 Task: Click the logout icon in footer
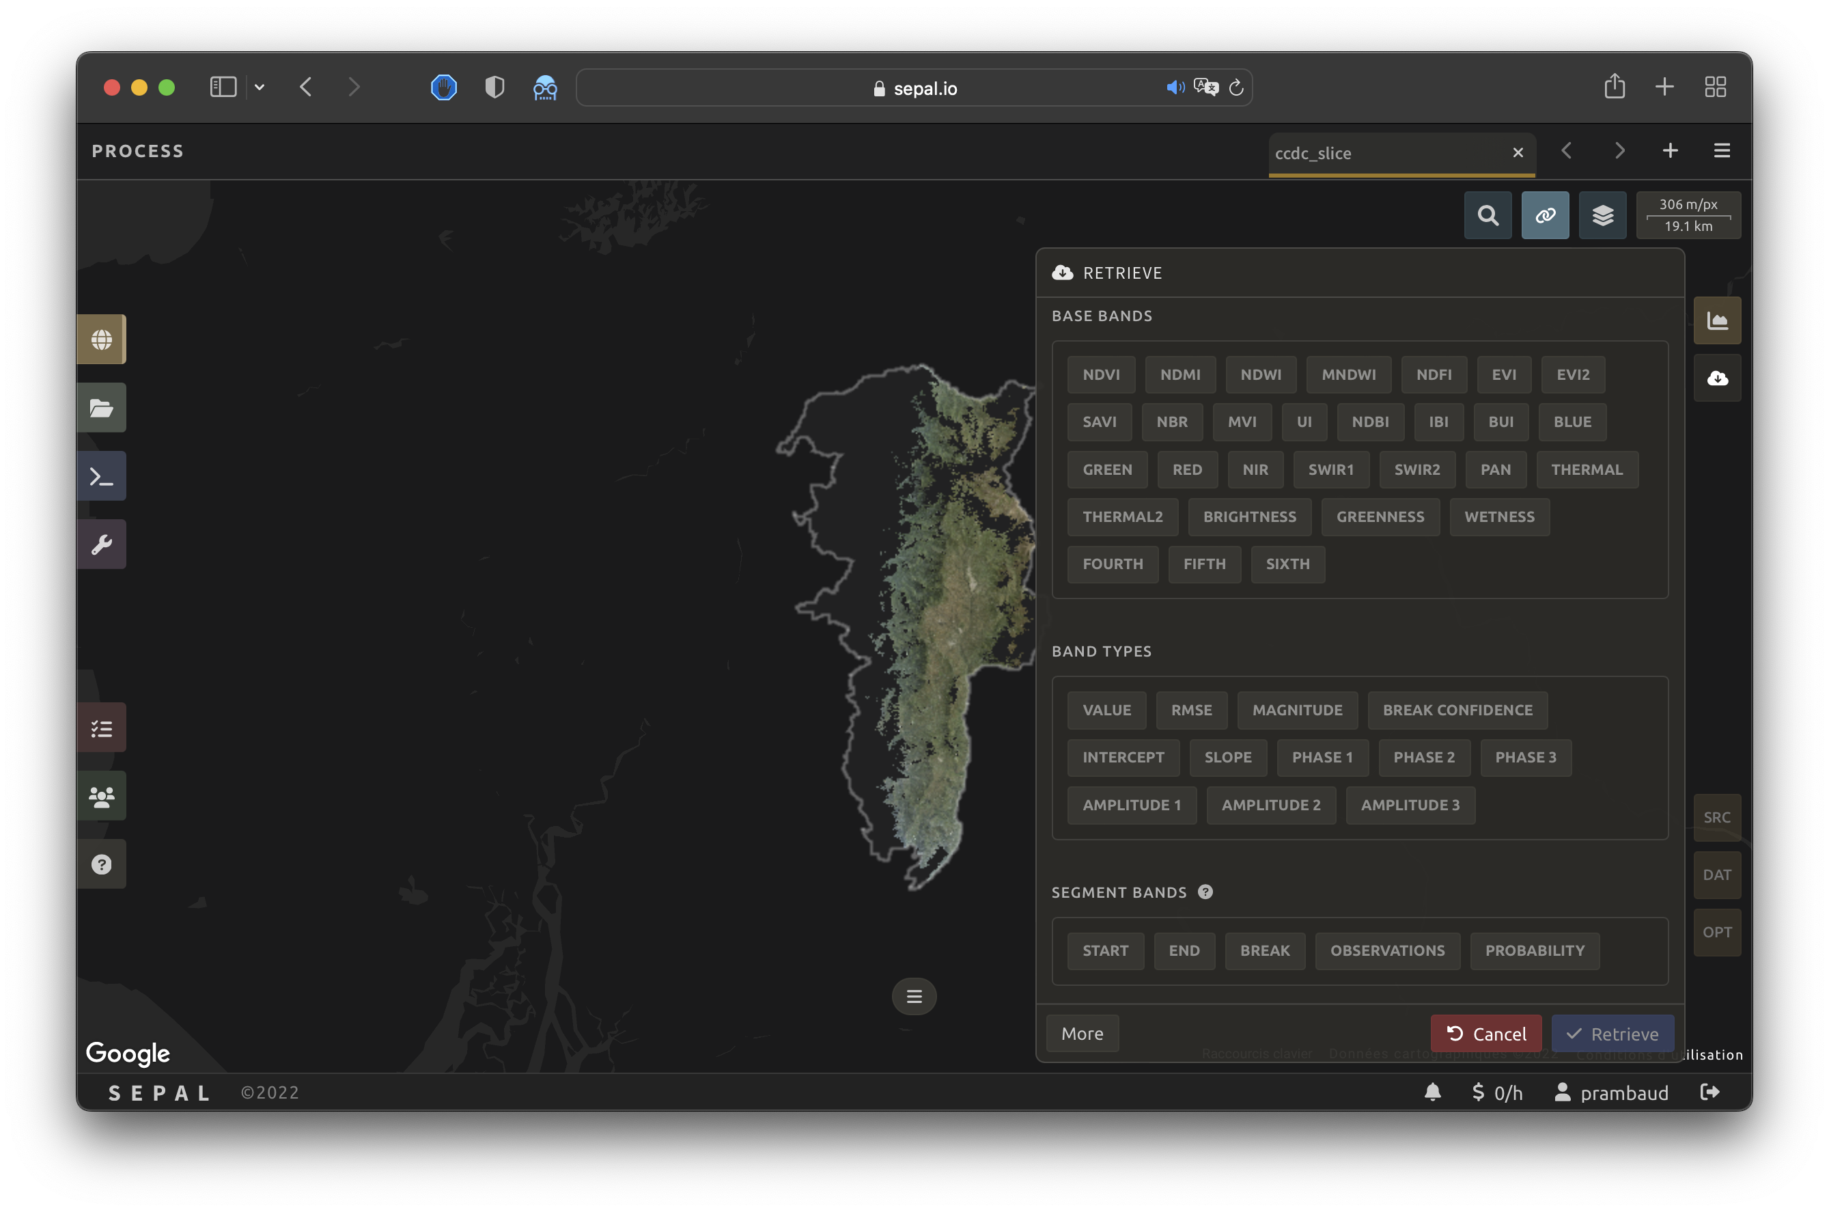pyautogui.click(x=1710, y=1092)
